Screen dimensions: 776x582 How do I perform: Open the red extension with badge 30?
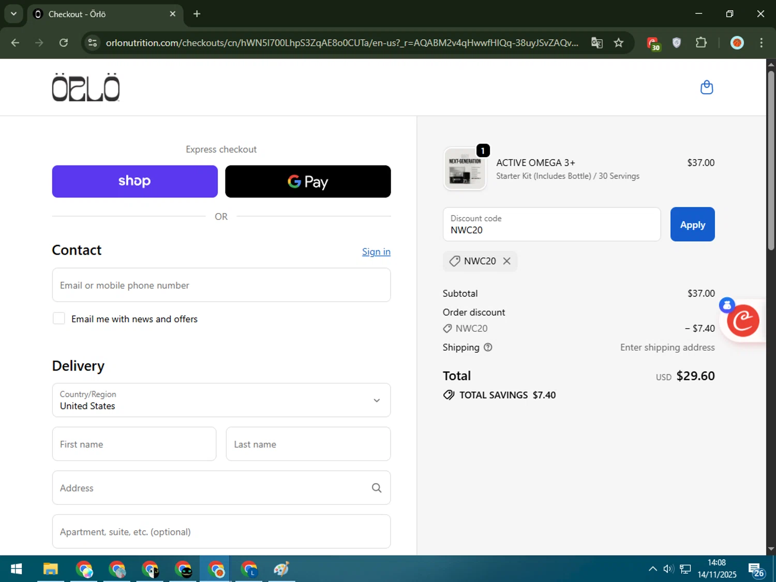tap(653, 43)
